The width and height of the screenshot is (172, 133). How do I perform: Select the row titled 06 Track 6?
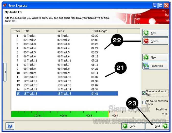tap(67, 56)
